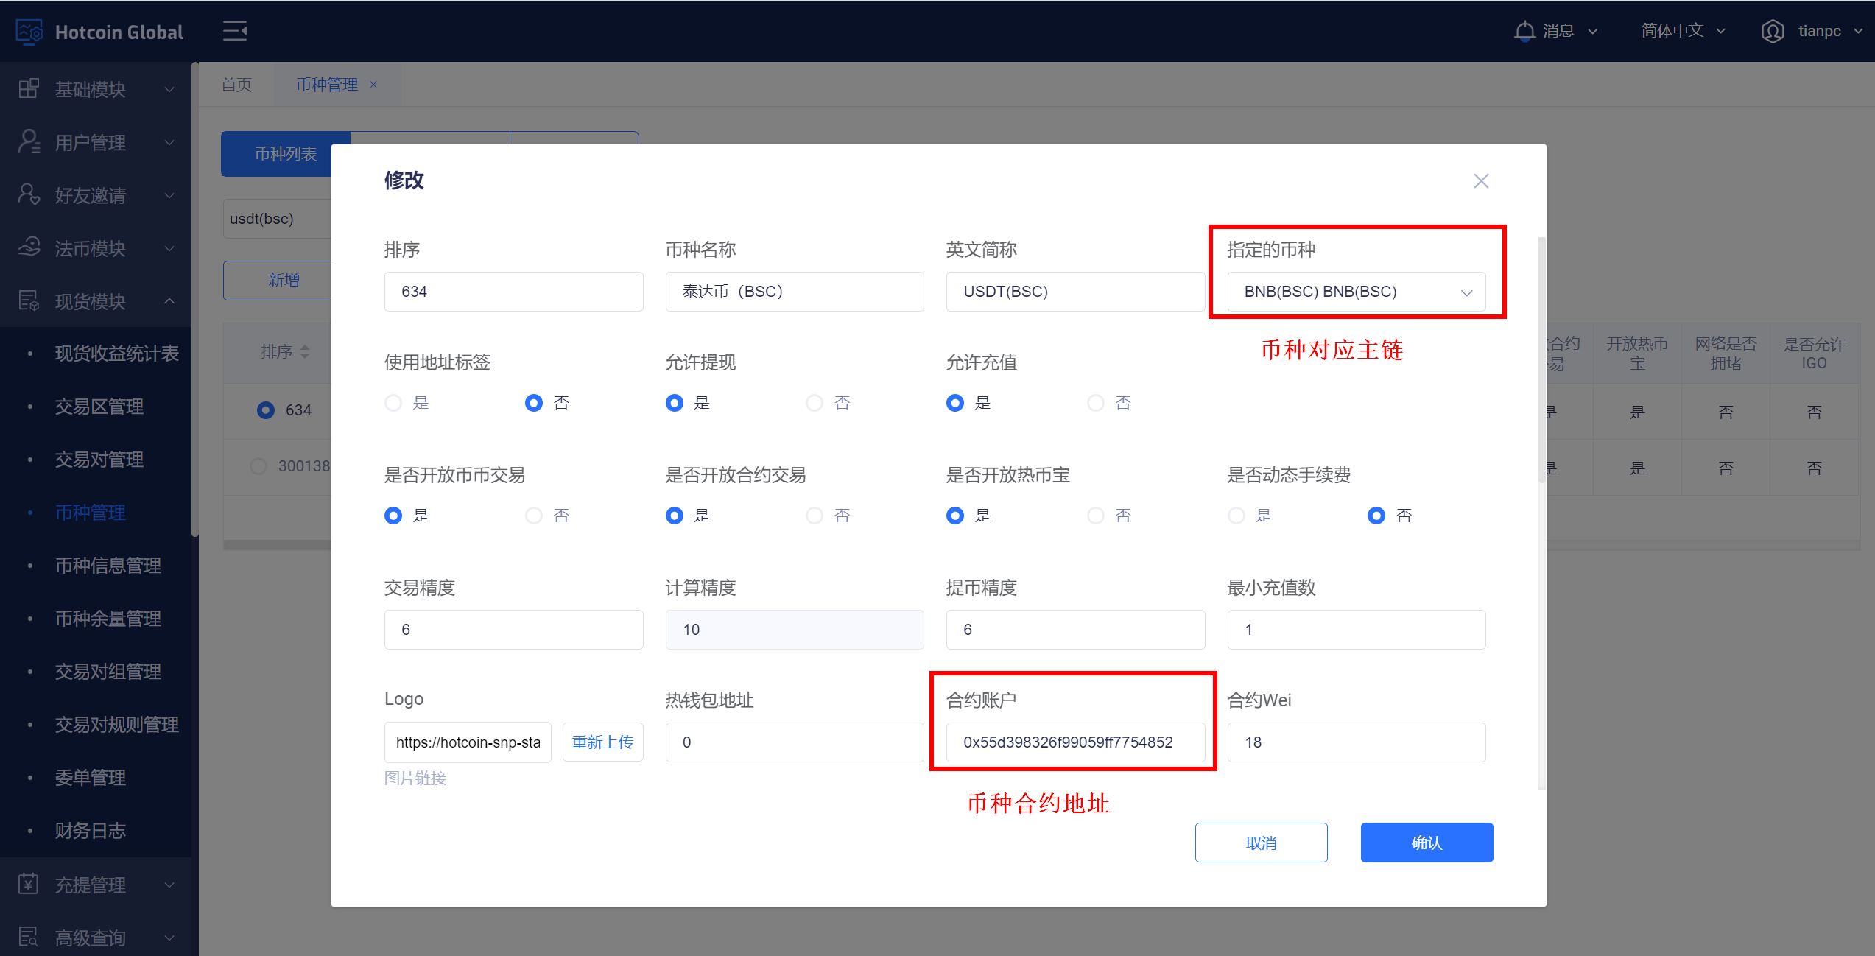
Task: Click the Hotcoin Global logo icon
Action: pyautogui.click(x=29, y=31)
